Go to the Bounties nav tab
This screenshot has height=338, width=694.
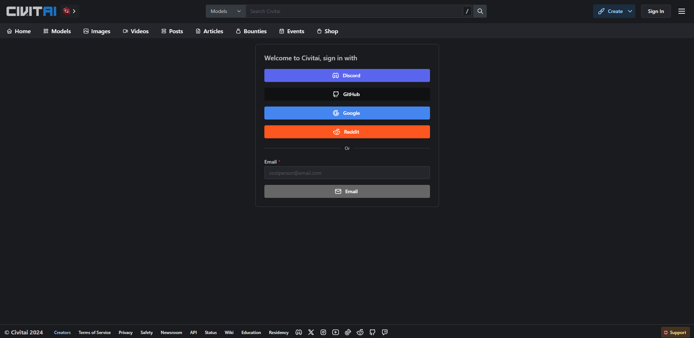click(x=251, y=31)
